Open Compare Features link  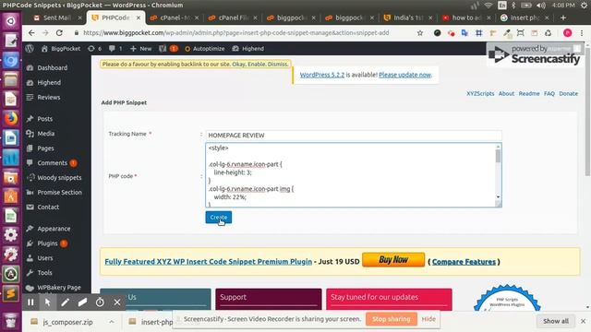click(464, 262)
